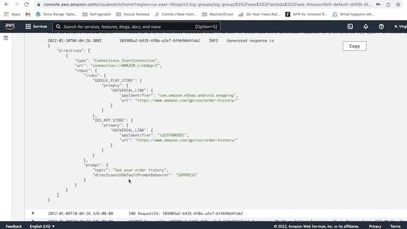Open the English (US) language dropdown
This screenshot has height=229, width=407.
42,226
